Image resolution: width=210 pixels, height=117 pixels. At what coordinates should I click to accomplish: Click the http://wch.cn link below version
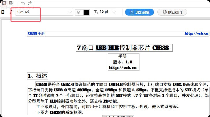click(x=123, y=67)
